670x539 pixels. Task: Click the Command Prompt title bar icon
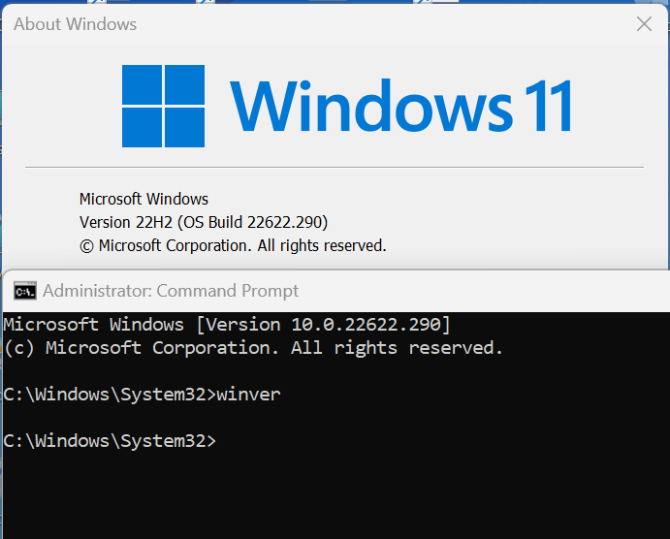25,291
